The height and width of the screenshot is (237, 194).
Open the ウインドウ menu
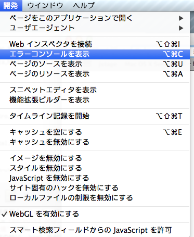[x=45, y=6]
